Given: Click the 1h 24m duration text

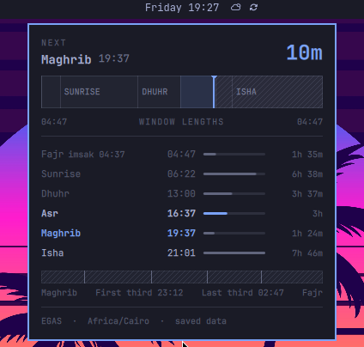Looking at the screenshot, I should click(307, 233).
